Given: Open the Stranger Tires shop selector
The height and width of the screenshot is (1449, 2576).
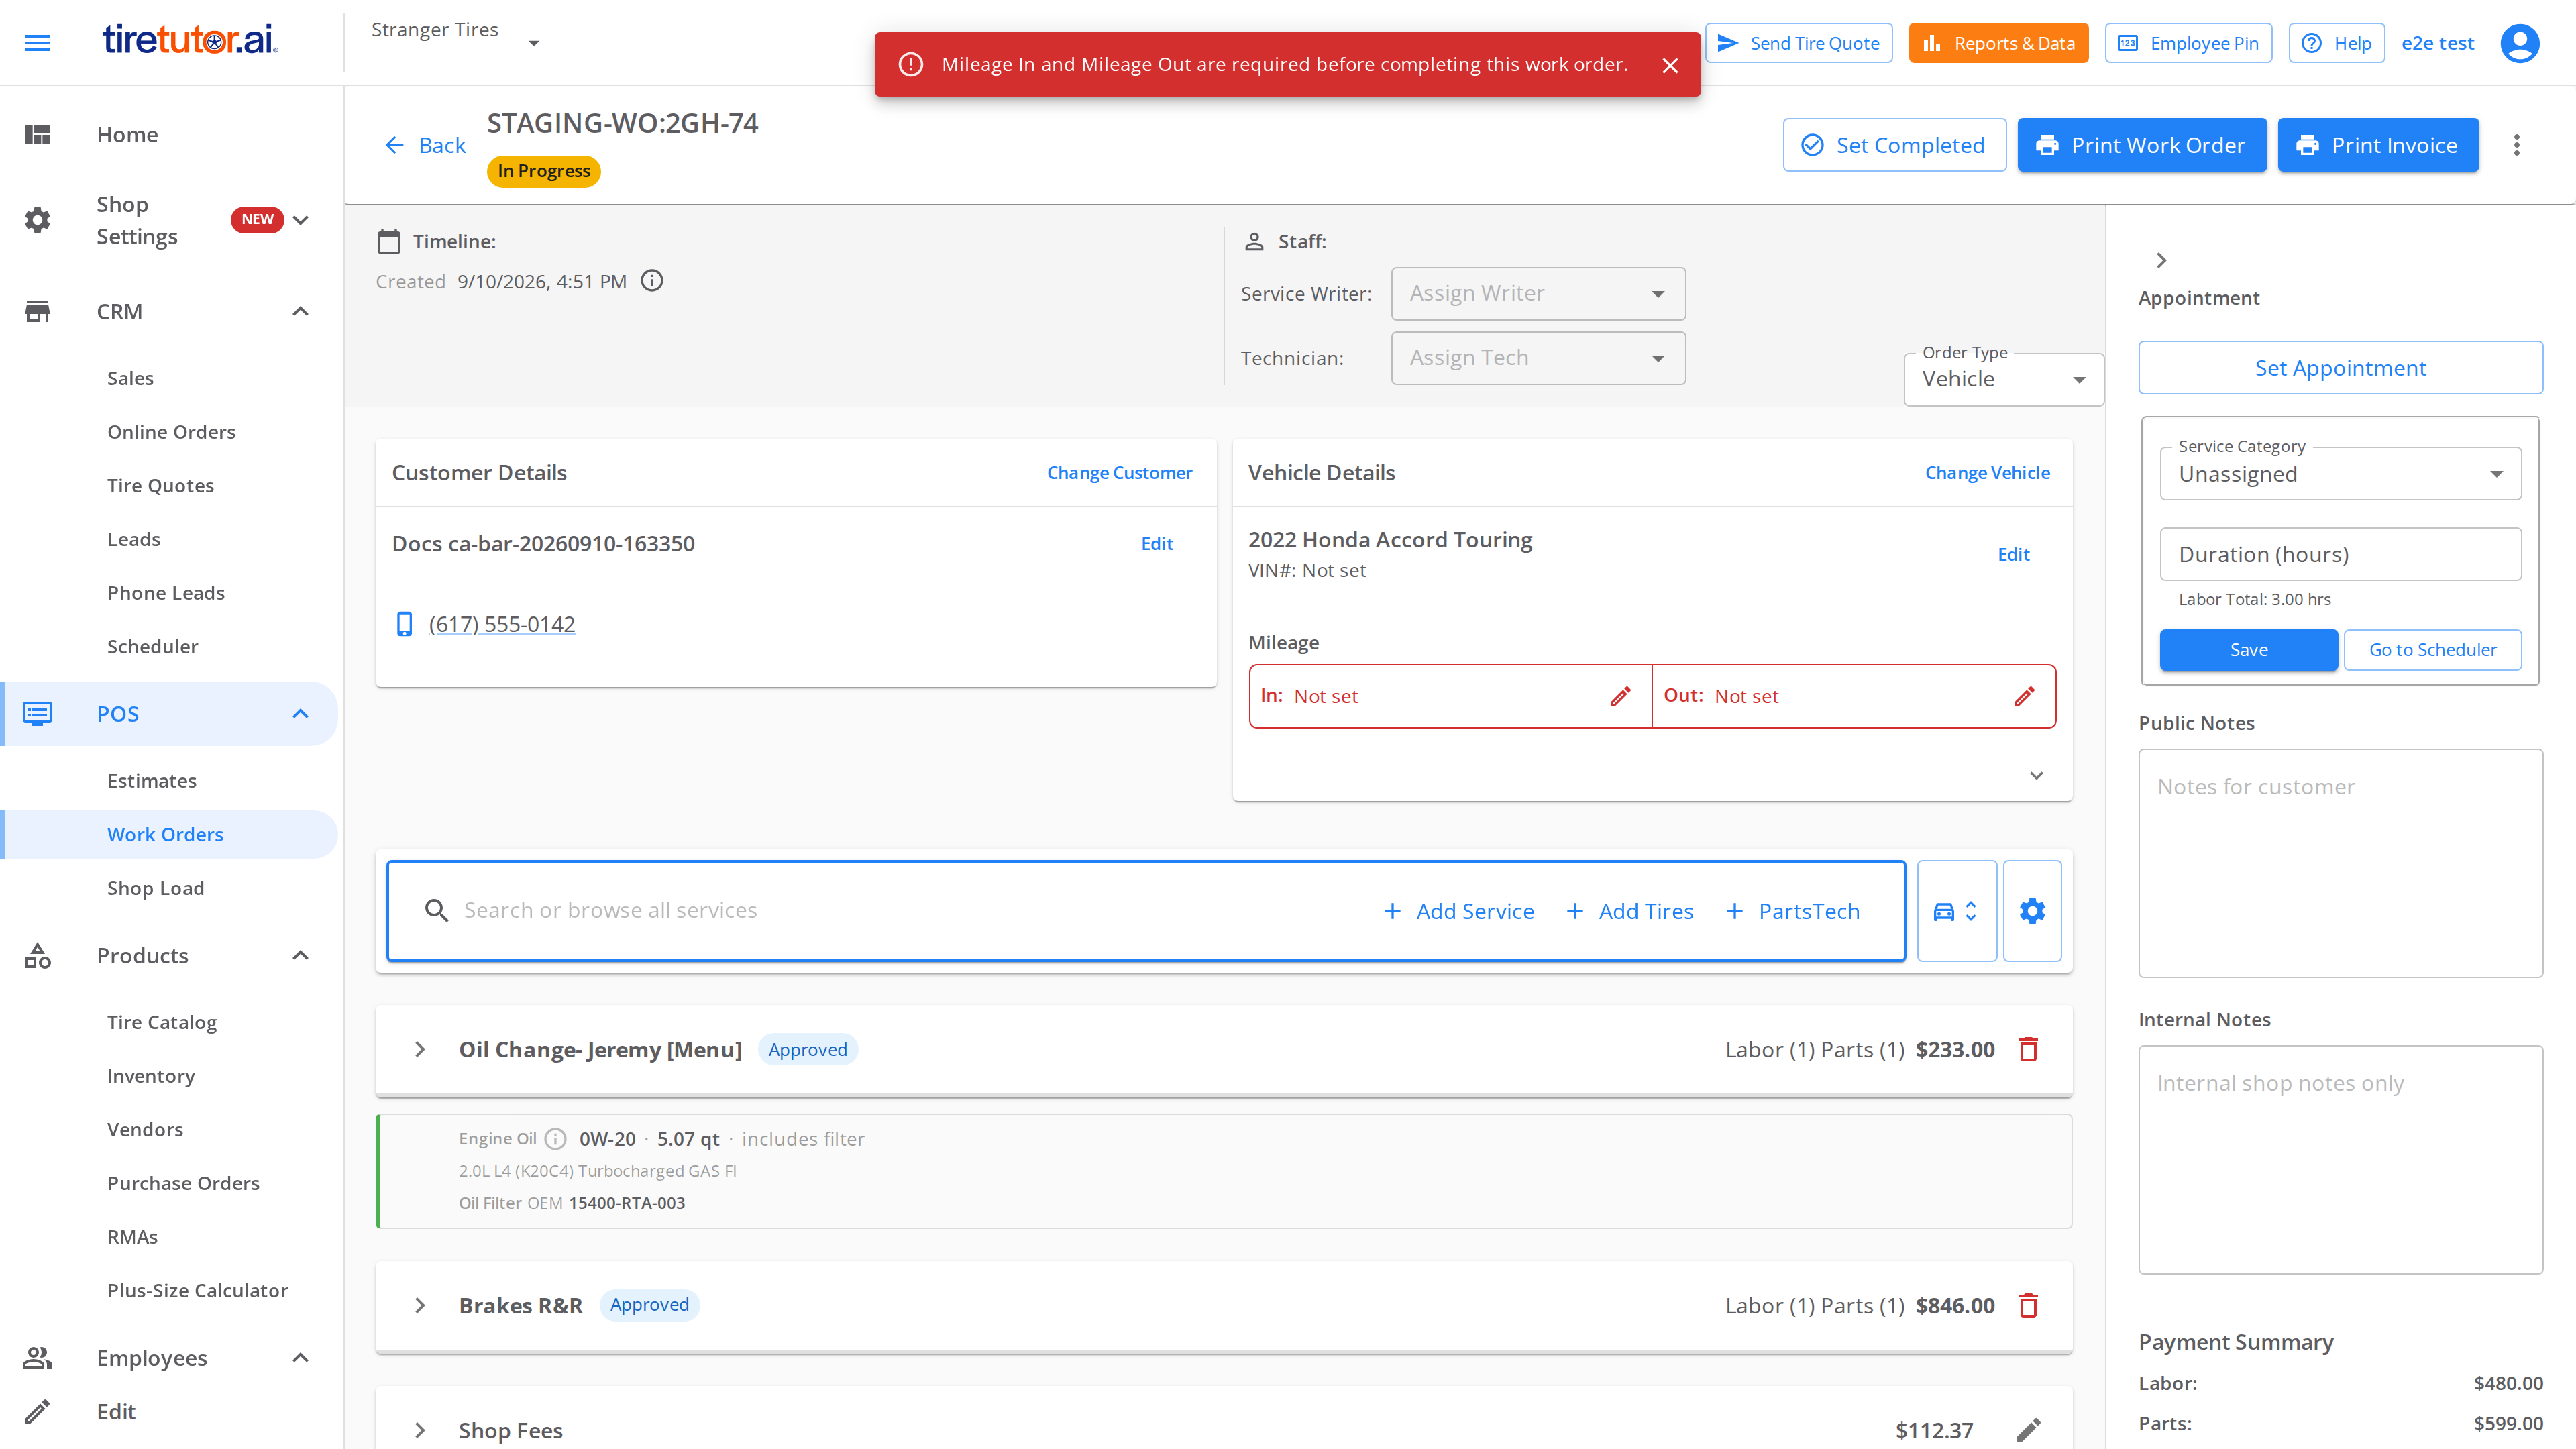Looking at the screenshot, I should coord(456,42).
